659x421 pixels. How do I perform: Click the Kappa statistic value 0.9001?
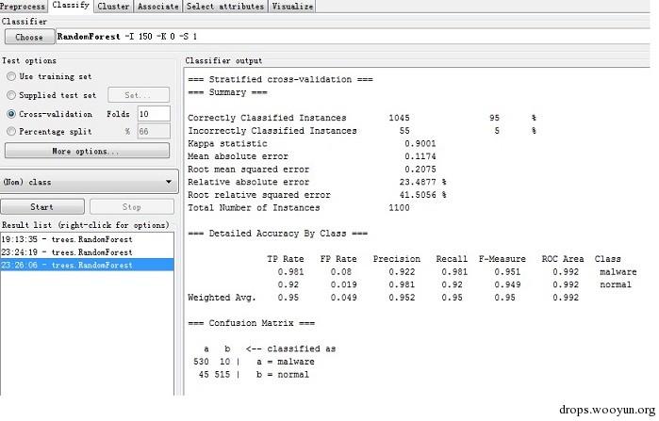420,143
